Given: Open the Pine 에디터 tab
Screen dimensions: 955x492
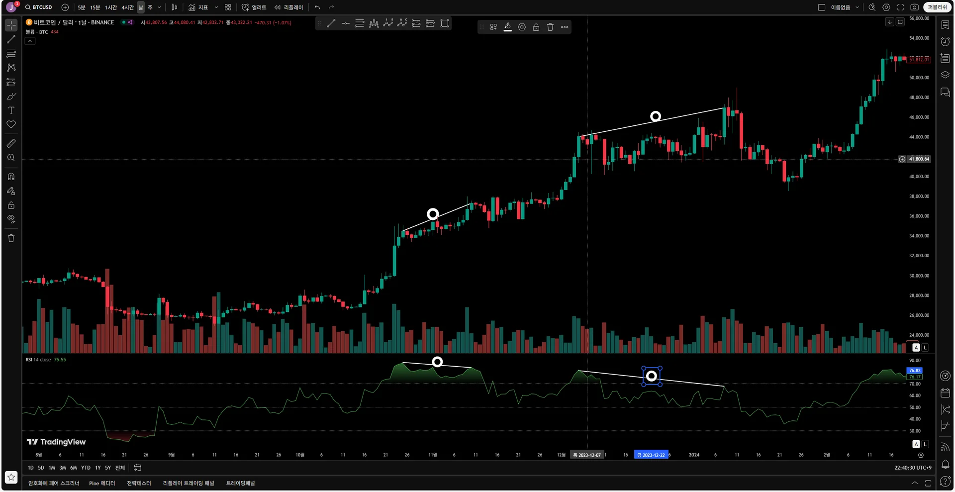Looking at the screenshot, I should click(102, 483).
